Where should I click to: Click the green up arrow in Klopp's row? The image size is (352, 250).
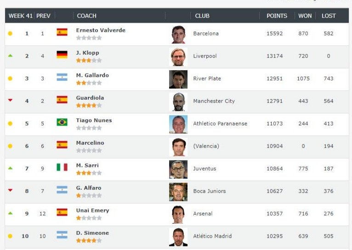pos(10,56)
